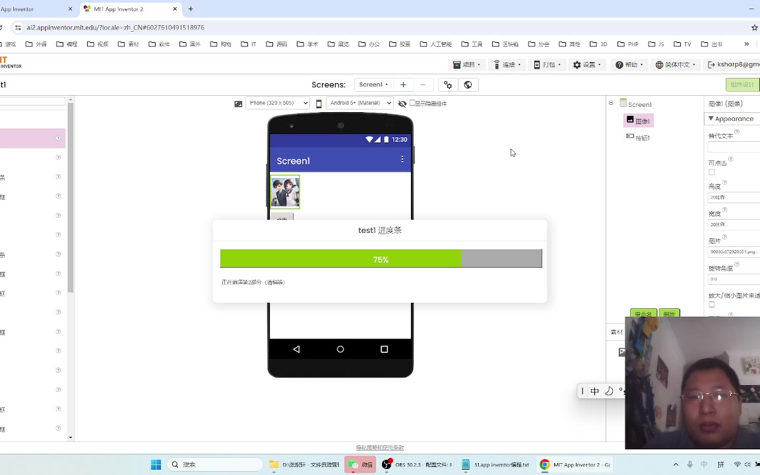Open WeChat from the Windows taskbar
Screen dimensions: 760x475
click(x=360, y=464)
